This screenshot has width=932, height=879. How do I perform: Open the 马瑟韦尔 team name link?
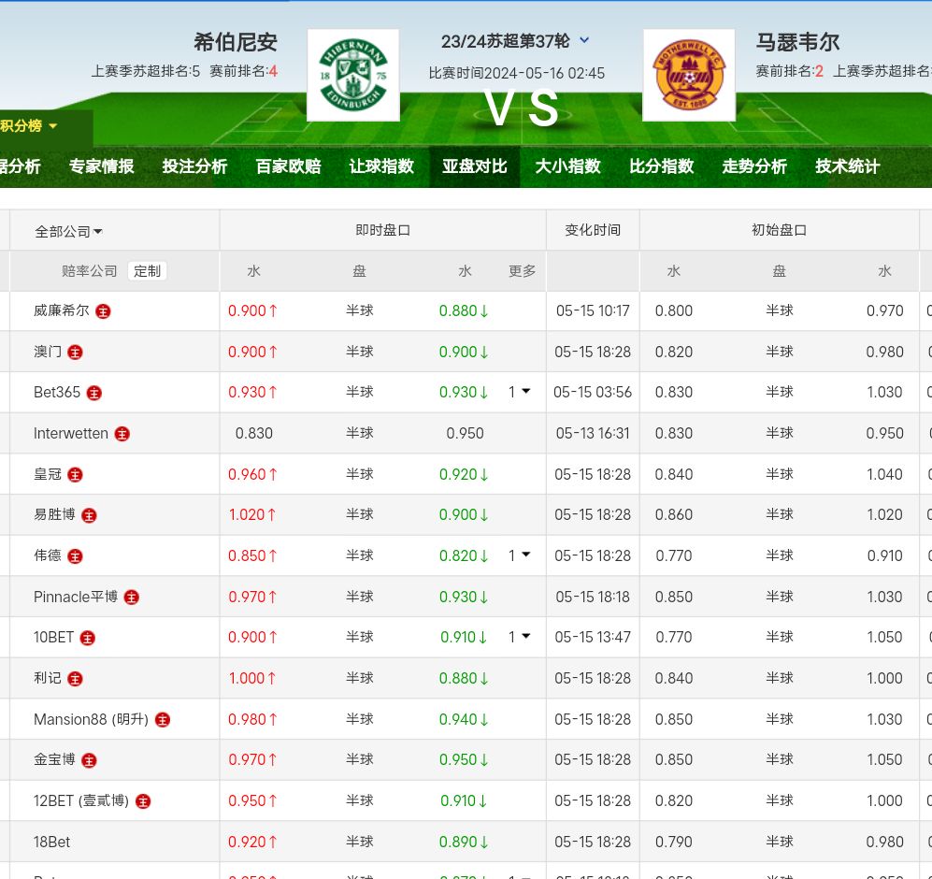click(x=797, y=42)
